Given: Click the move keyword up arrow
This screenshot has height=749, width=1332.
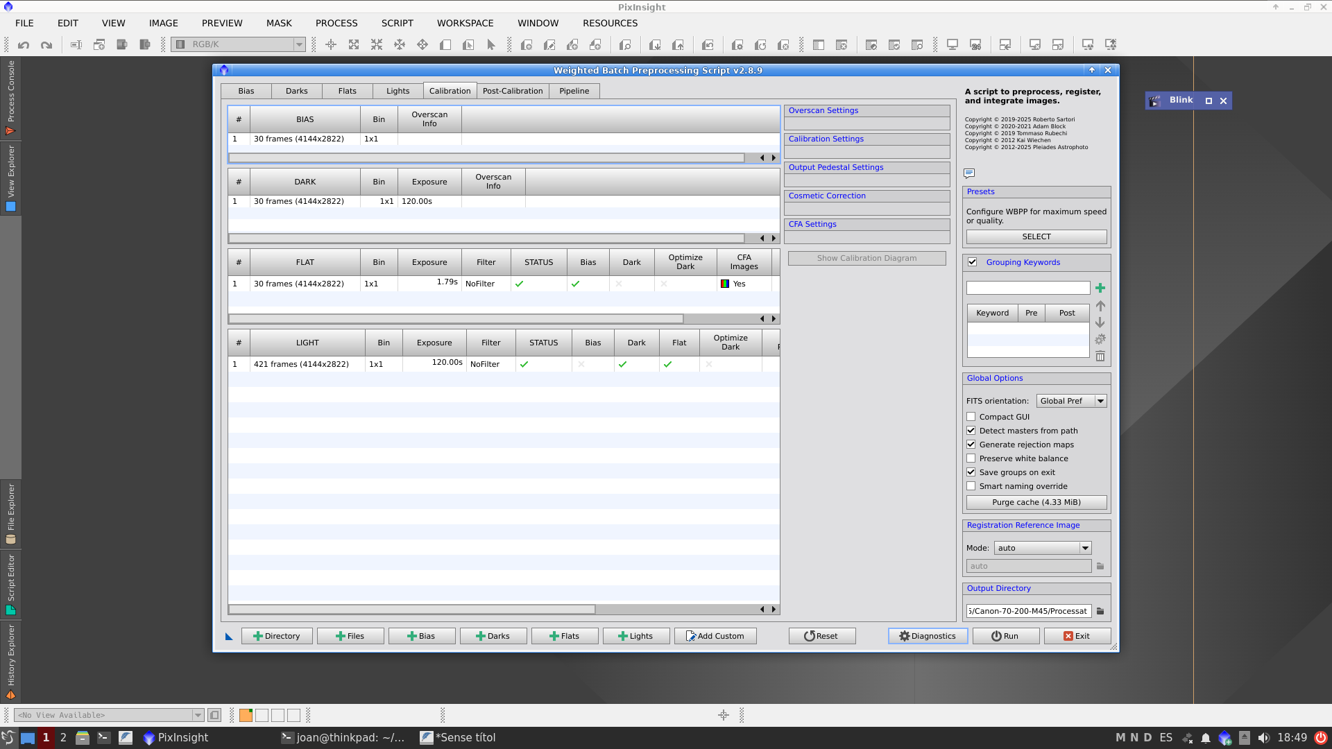Looking at the screenshot, I should tap(1100, 306).
